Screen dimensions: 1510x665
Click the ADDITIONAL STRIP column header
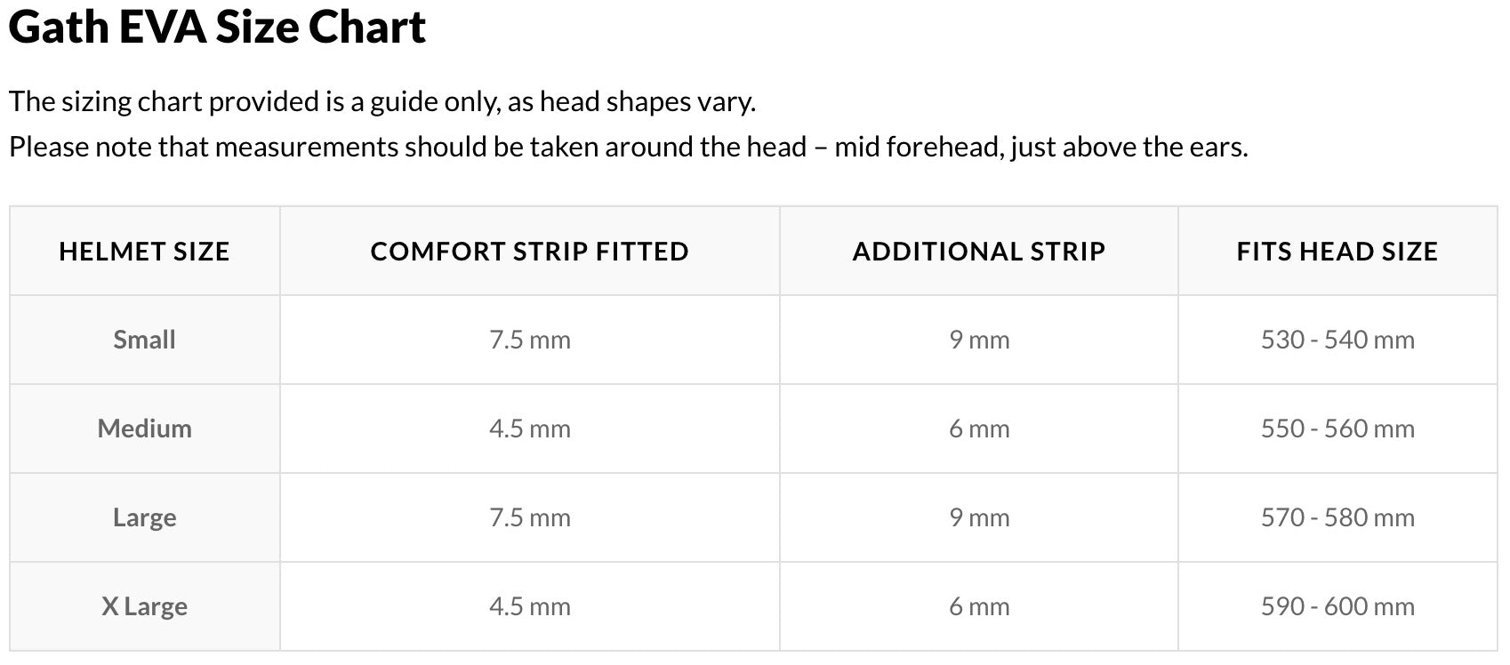click(978, 252)
